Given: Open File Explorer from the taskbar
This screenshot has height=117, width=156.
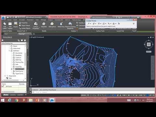Looking at the screenshot, I should pos(31,100).
